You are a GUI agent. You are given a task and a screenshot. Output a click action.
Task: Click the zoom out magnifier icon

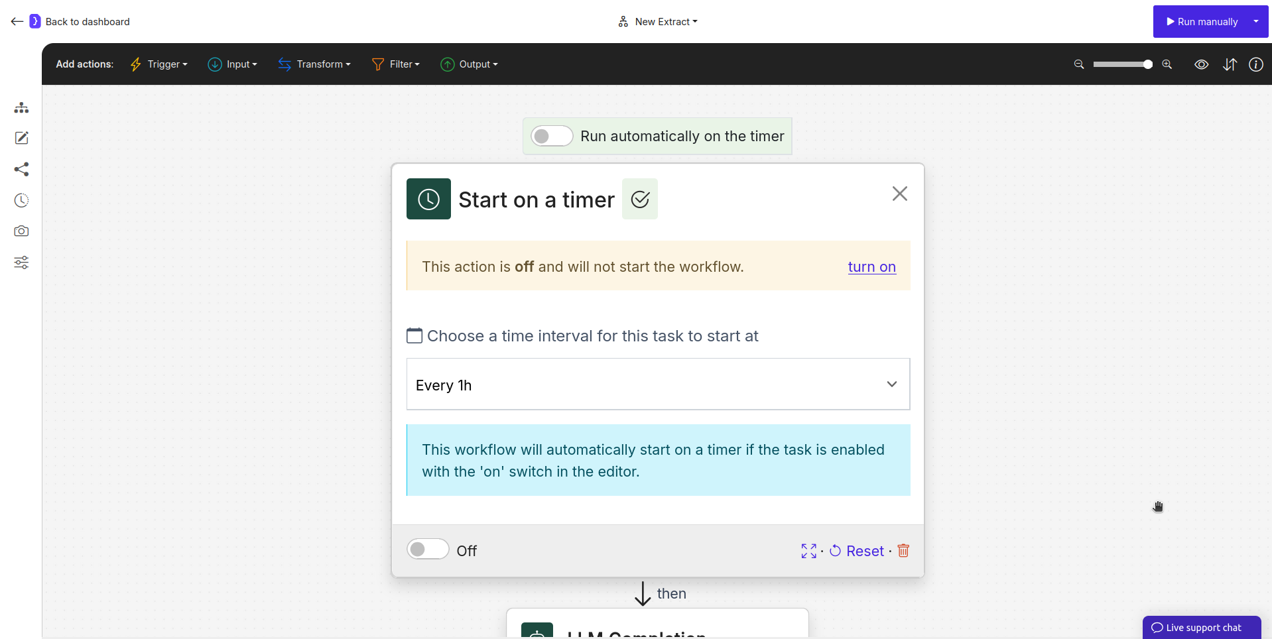(x=1078, y=64)
